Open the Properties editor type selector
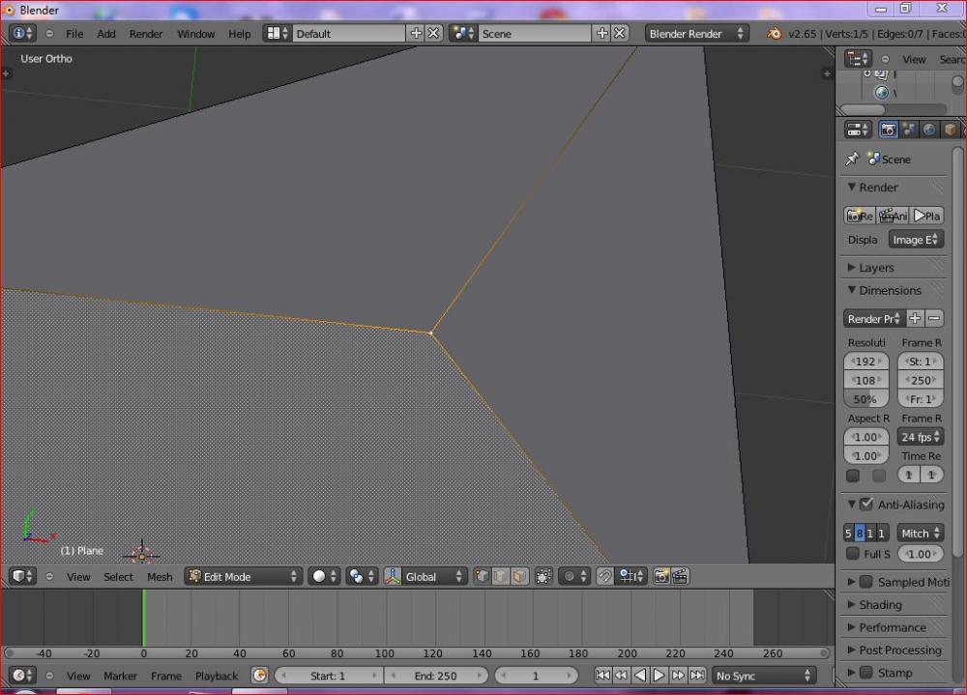 858,130
